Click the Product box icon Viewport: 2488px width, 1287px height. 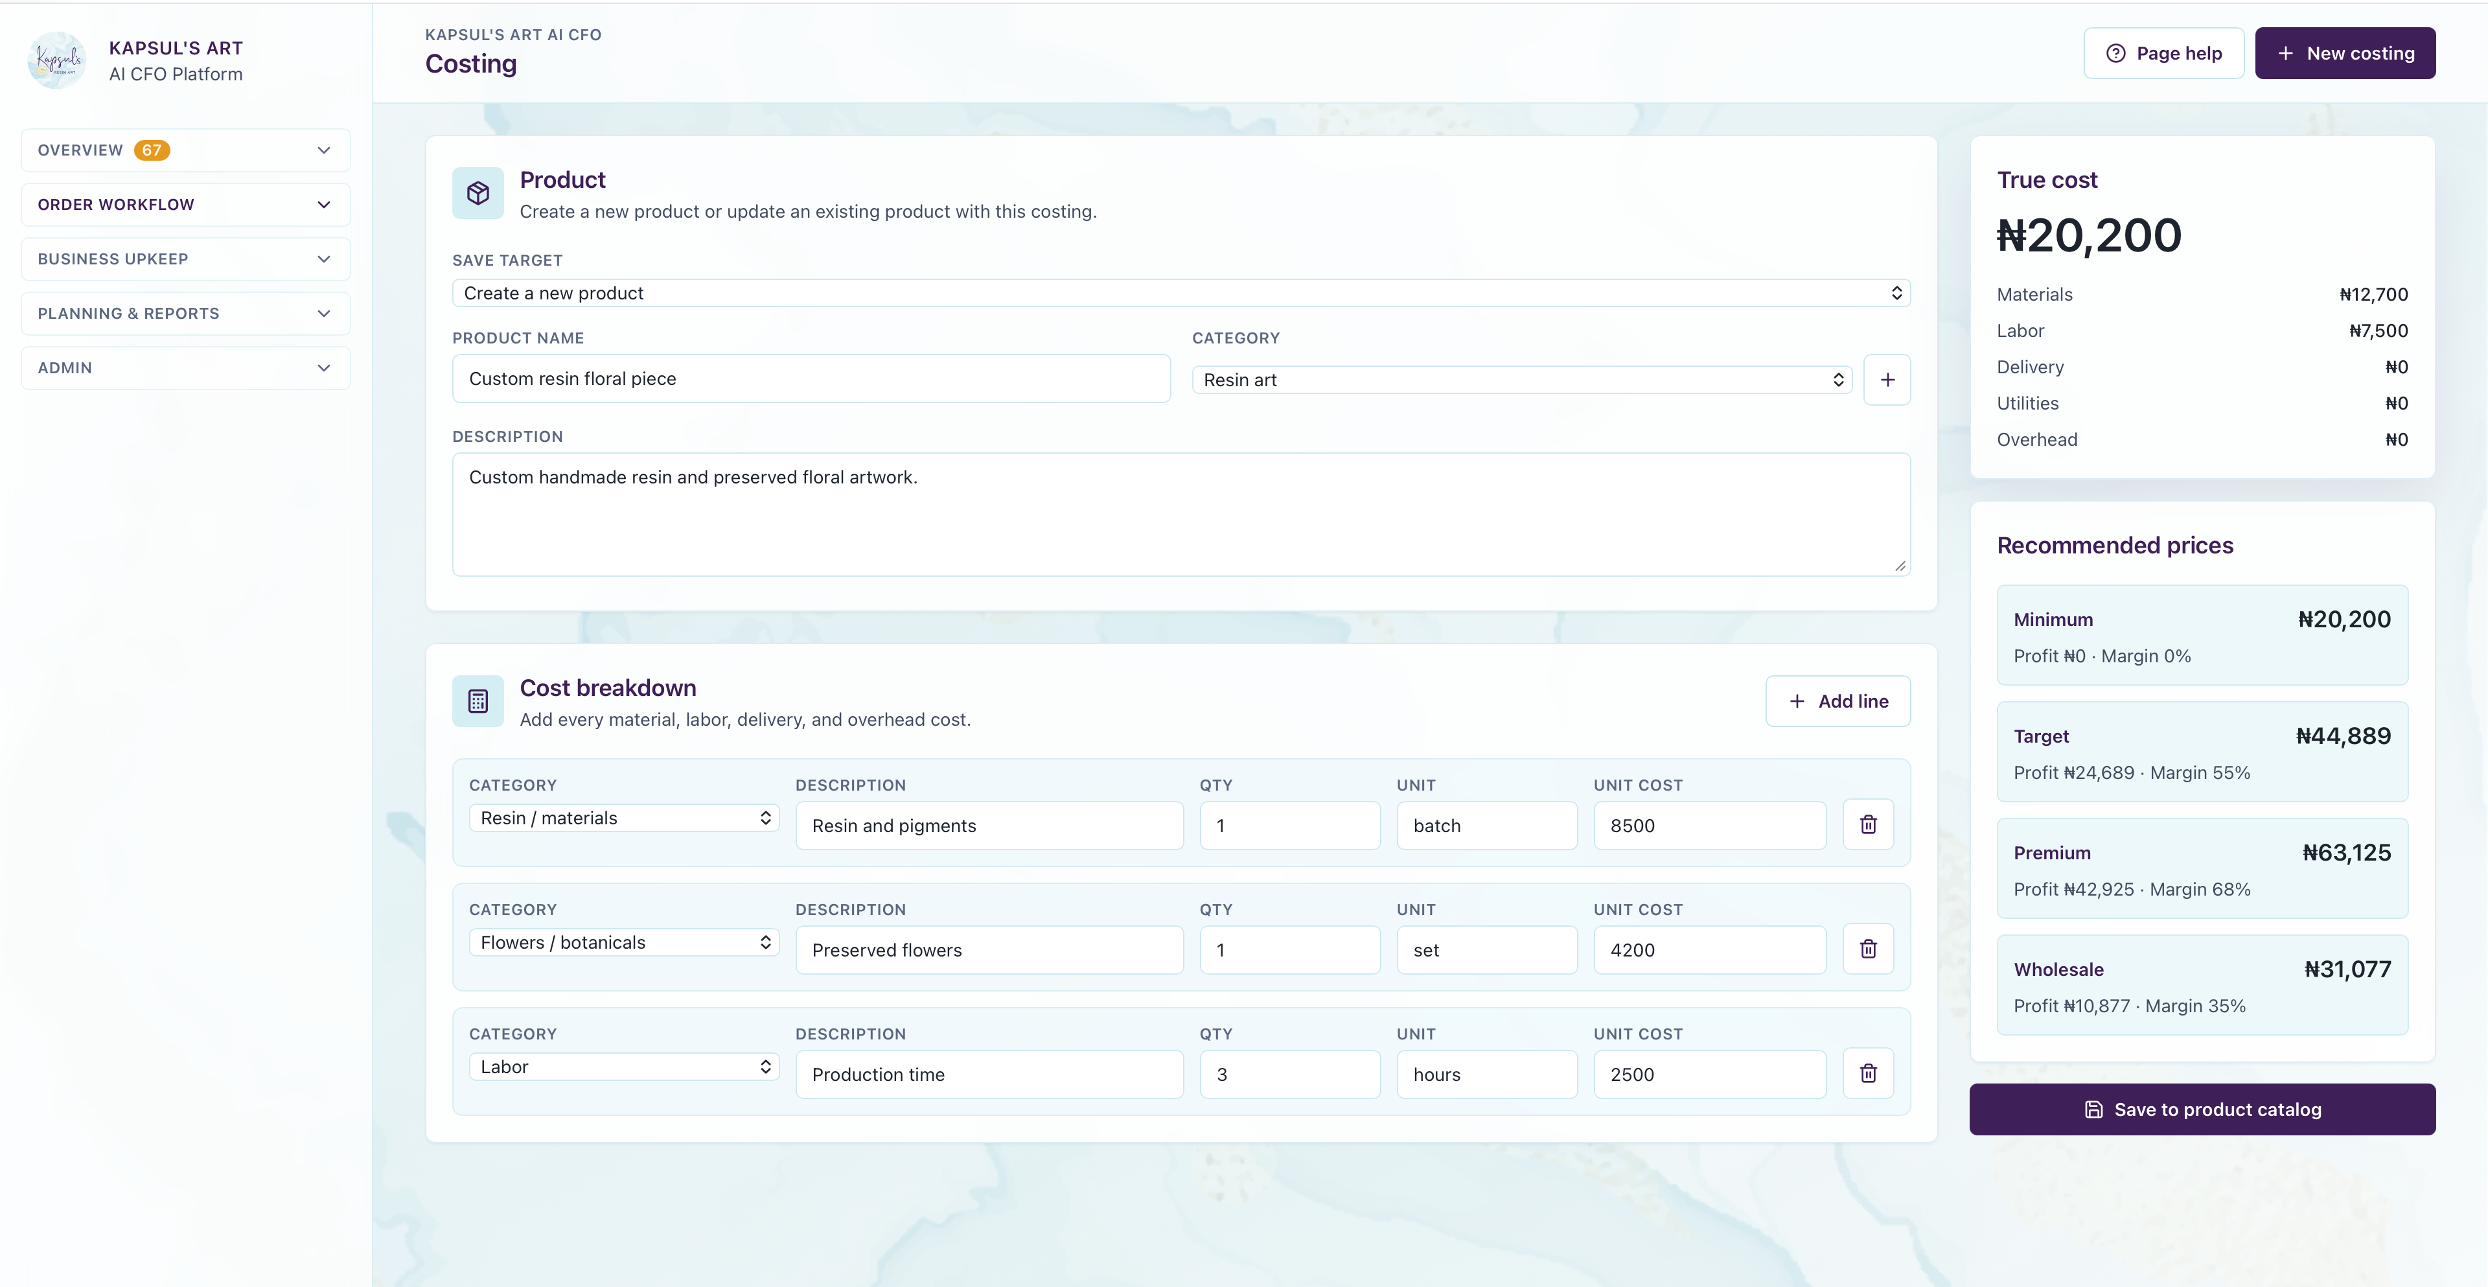tap(478, 193)
